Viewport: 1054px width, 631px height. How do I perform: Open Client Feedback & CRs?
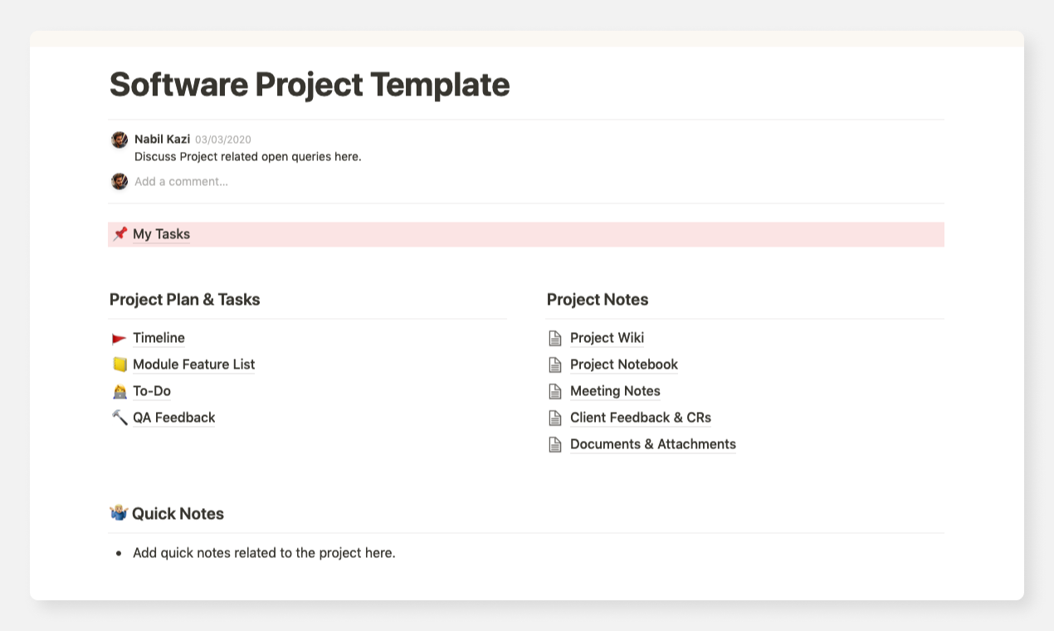point(640,418)
